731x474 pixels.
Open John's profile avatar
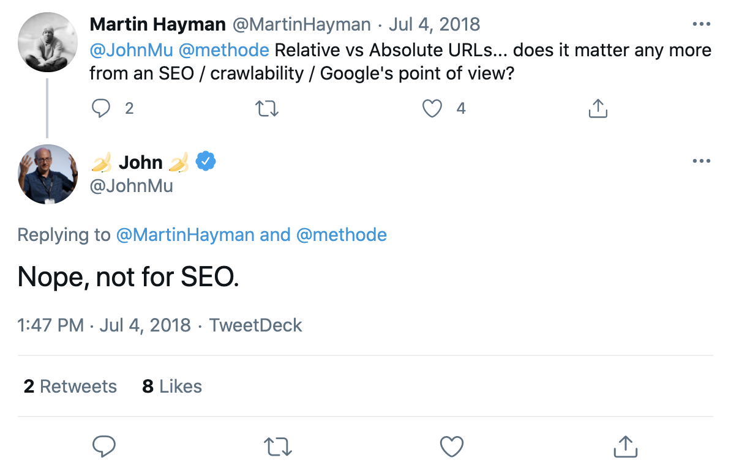coord(48,174)
